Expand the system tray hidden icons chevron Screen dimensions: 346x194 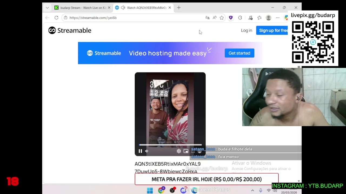click(x=252, y=190)
